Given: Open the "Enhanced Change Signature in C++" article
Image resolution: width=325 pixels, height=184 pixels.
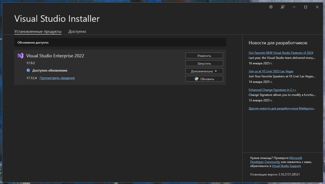Looking at the screenshot, I should tap(272, 90).
